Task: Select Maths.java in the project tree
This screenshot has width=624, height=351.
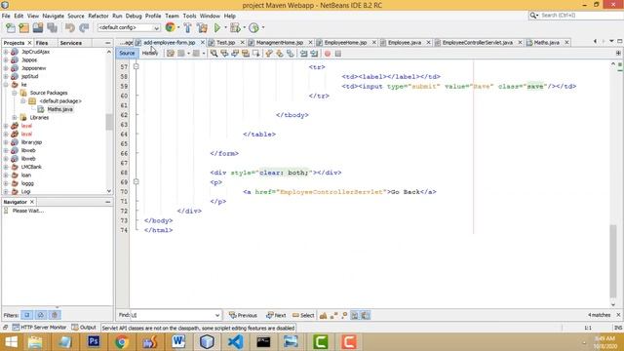Action: tap(59, 109)
